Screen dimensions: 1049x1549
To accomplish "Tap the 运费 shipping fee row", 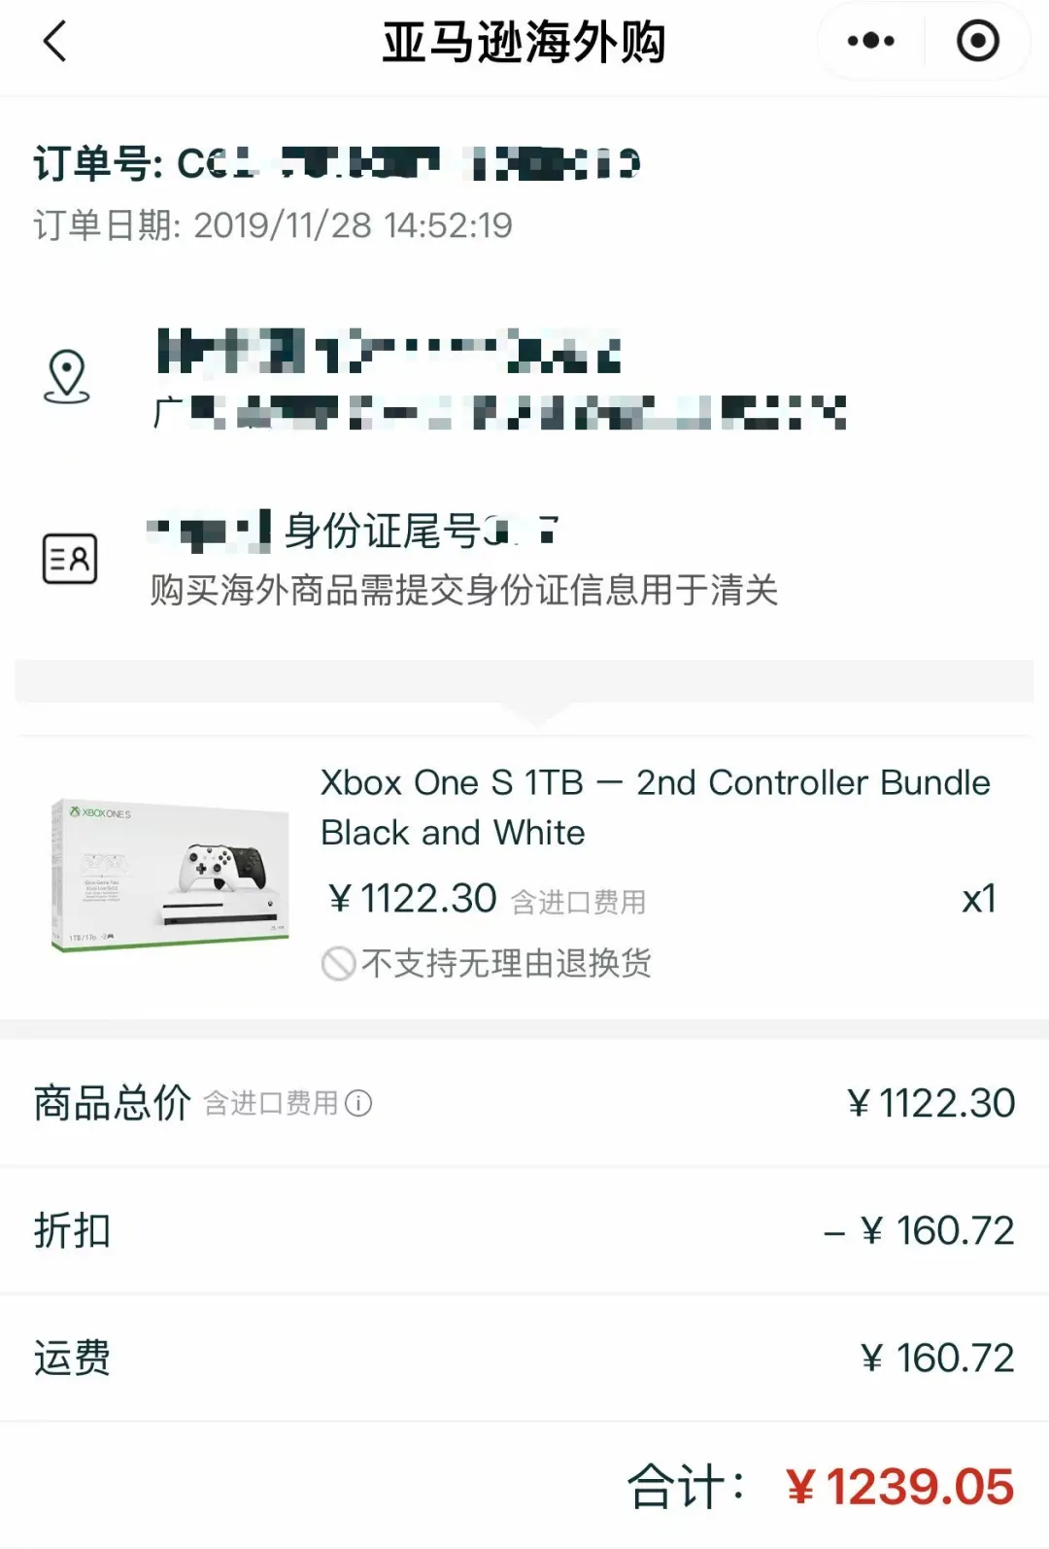I will (524, 1358).
